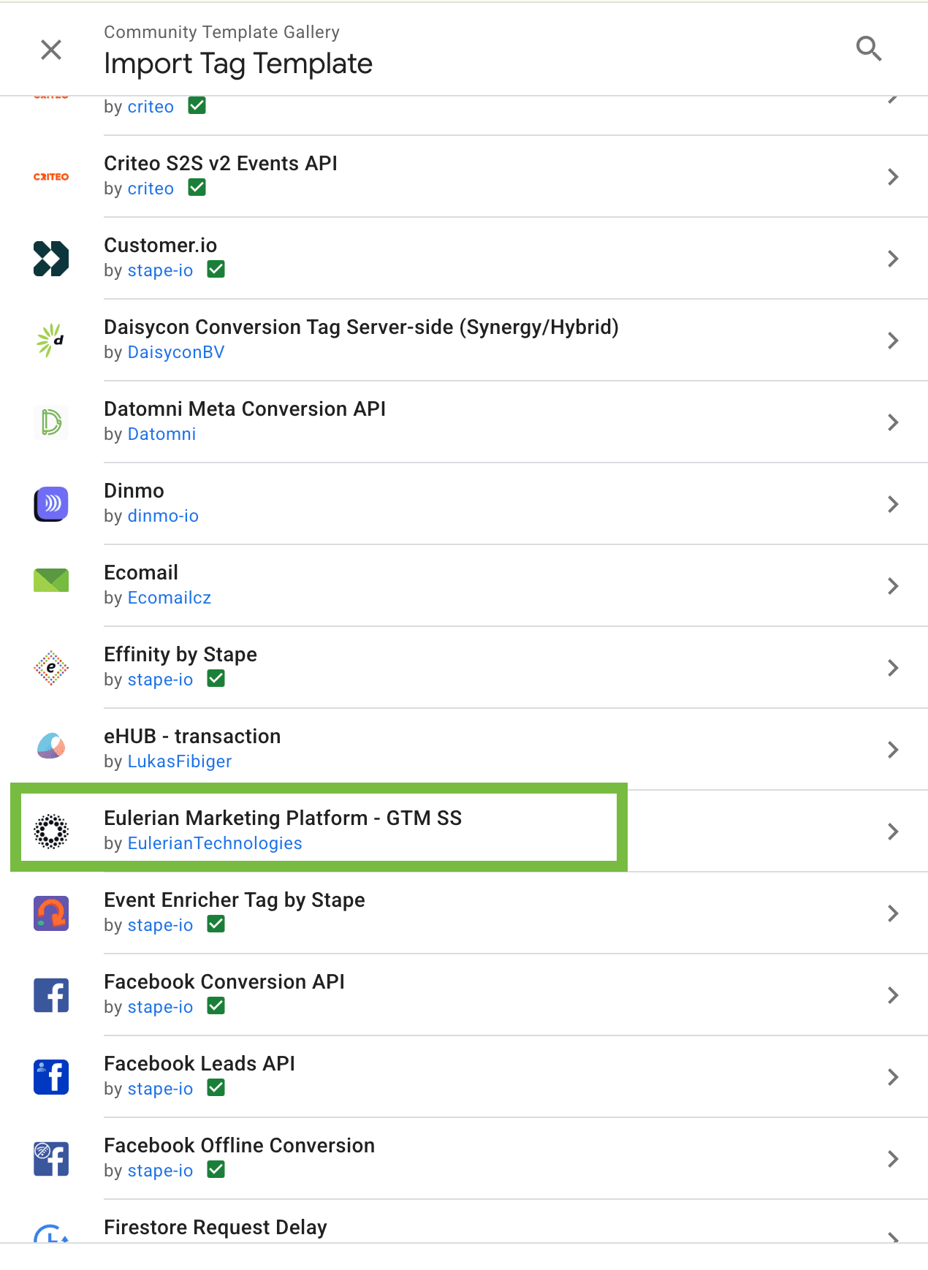Screen dimensions: 928x1270
Task: Click the Ecomail green envelope icon
Action: 51,581
